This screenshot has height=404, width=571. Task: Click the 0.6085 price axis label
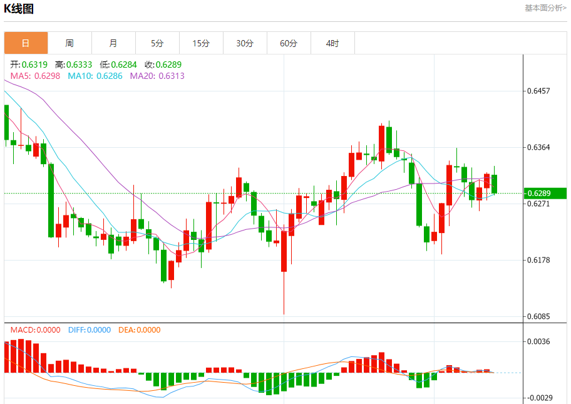[x=538, y=316]
